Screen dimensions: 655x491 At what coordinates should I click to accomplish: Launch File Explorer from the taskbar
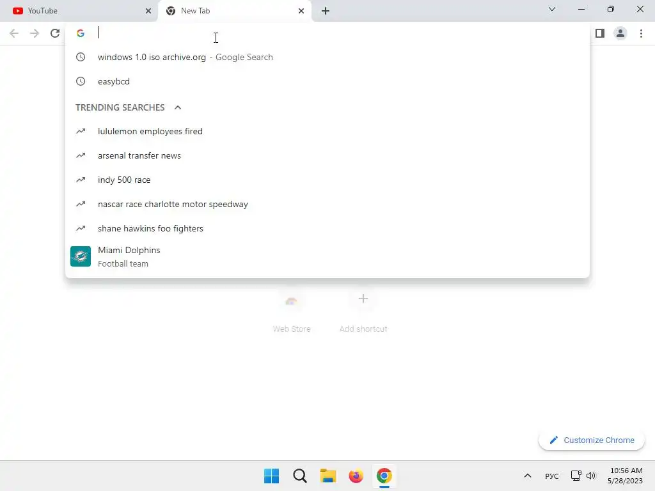328,476
